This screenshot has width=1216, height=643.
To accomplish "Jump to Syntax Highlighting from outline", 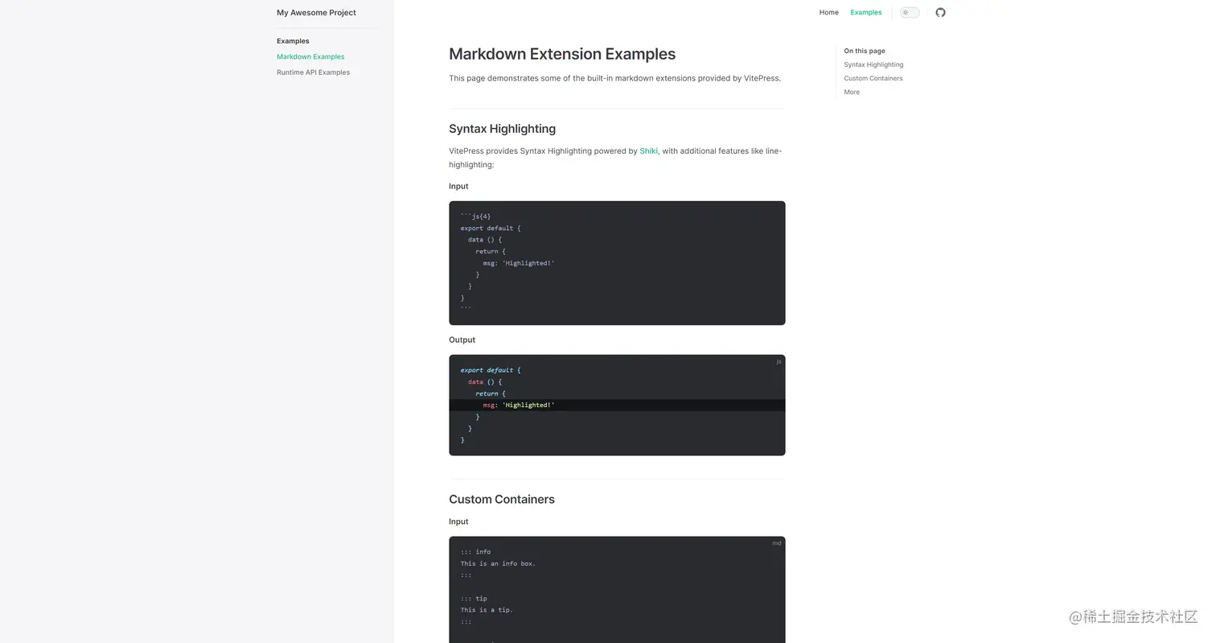I will [873, 64].
